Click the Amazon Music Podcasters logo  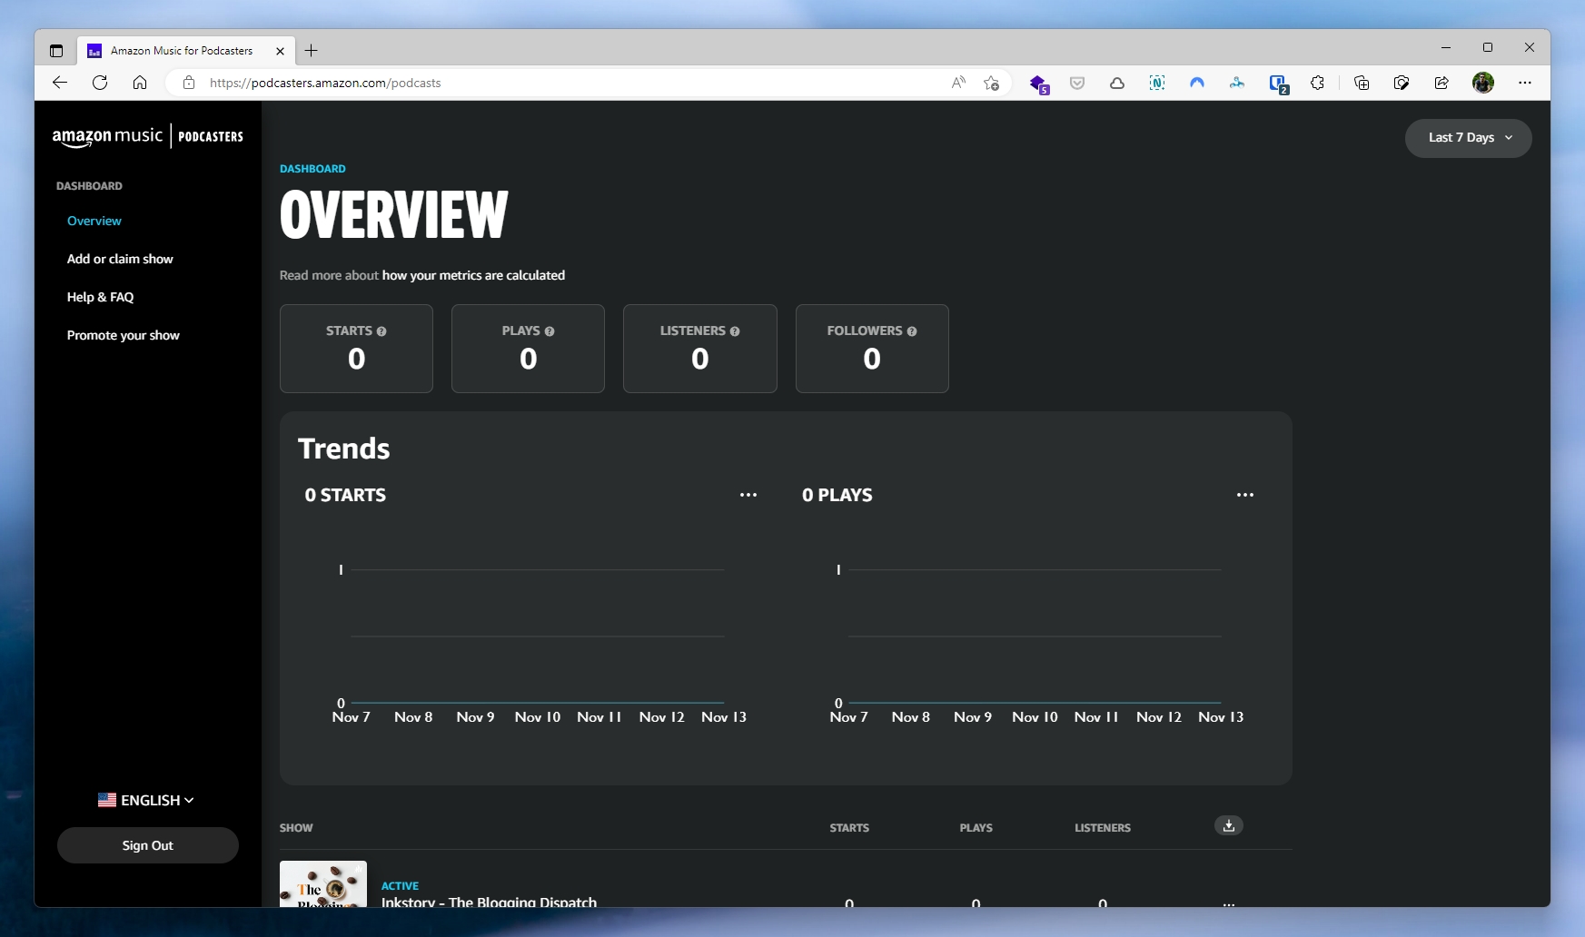click(x=148, y=136)
